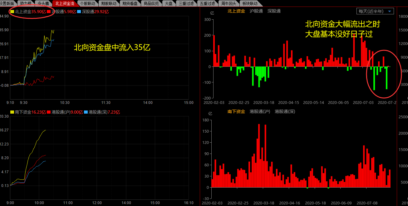Select 港股通(深) in the southbound bar chart
Image resolution: width=408 pixels, height=206 pixels.
pos(285,111)
